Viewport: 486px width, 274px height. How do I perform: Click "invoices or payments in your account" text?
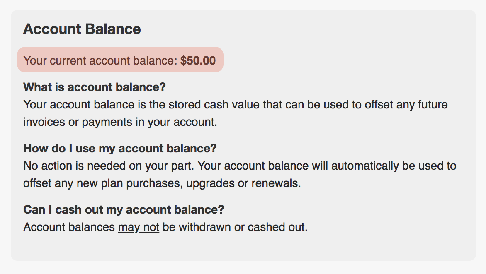[x=120, y=122]
